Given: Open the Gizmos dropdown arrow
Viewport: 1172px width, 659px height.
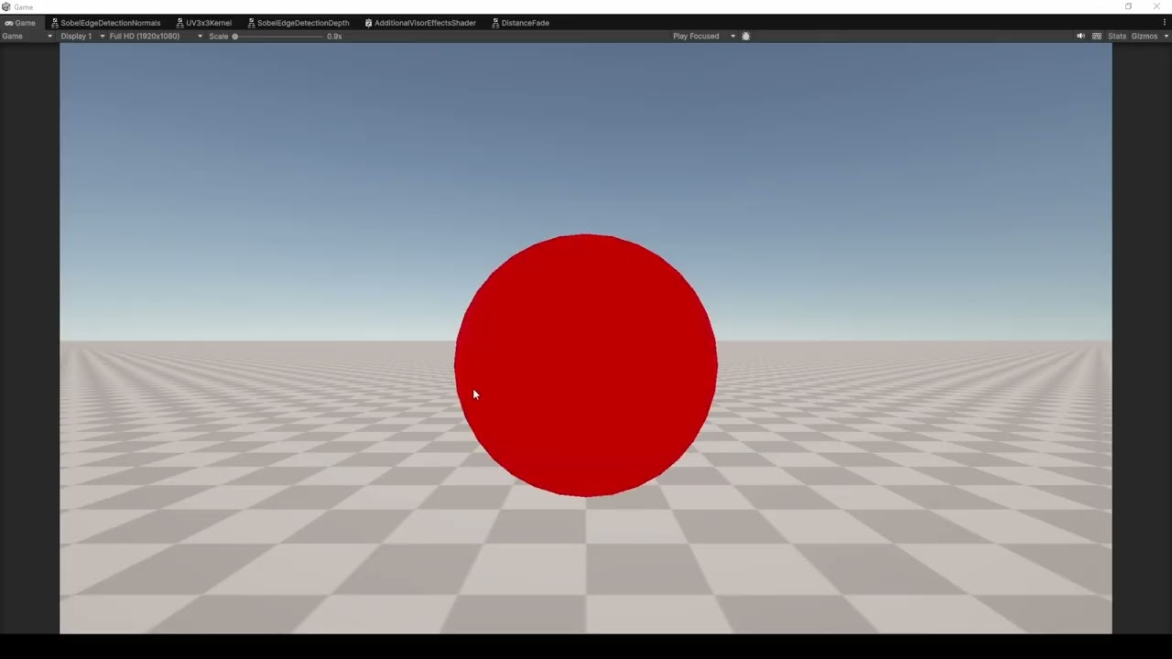Looking at the screenshot, I should 1166,37.
